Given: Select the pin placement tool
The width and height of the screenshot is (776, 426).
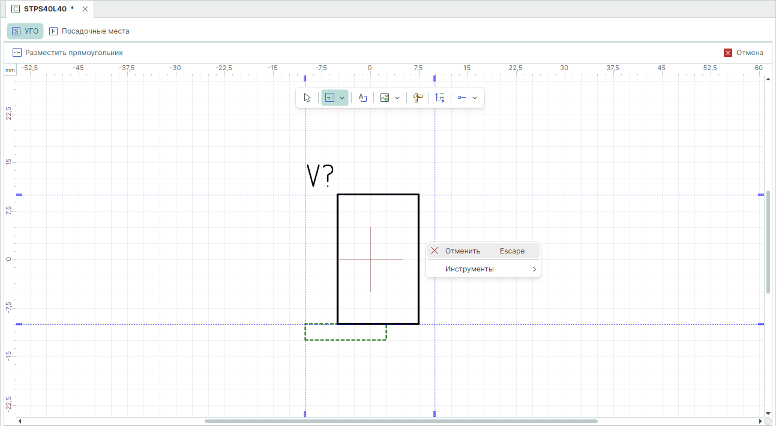Looking at the screenshot, I should (x=462, y=98).
